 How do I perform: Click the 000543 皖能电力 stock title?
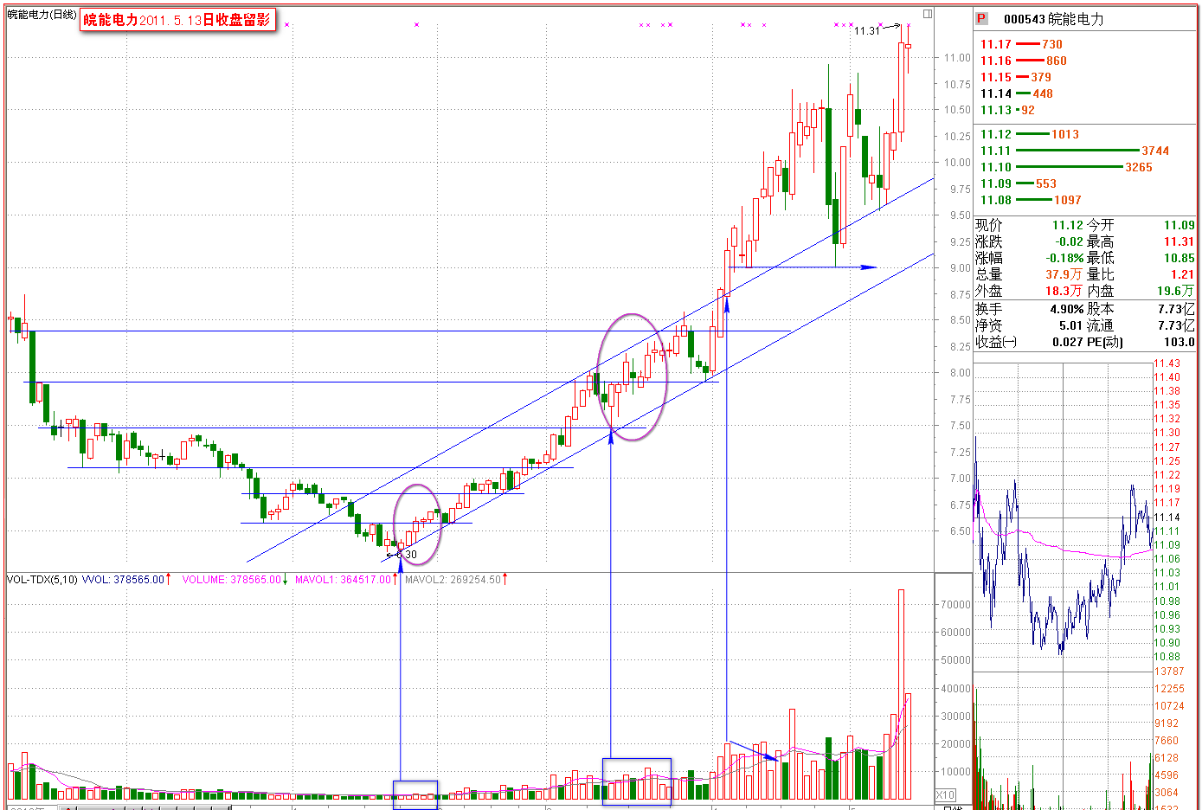1053,19
